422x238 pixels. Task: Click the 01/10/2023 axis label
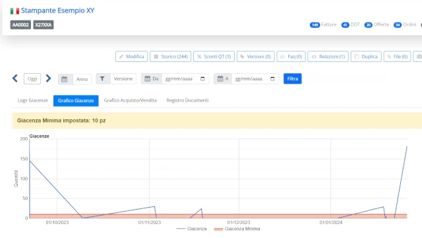click(x=57, y=222)
